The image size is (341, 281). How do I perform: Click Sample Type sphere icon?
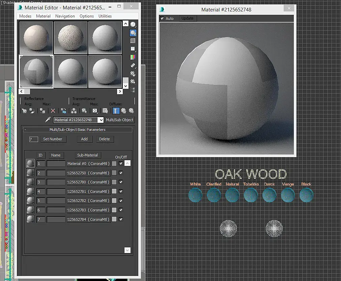click(x=133, y=25)
